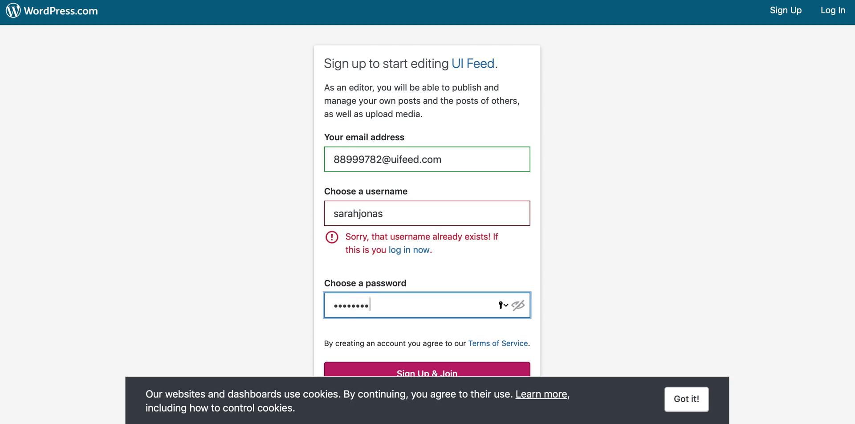Screen dimensions: 855x424
Task: Select Log In in the top bar
Action: pos(833,10)
